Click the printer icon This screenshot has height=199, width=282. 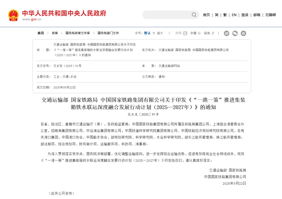click(185, 33)
